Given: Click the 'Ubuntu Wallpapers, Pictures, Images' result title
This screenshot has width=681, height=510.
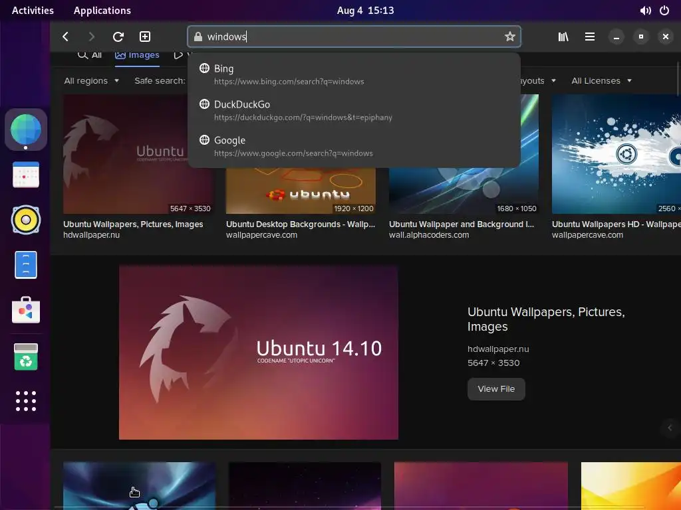Looking at the screenshot, I should [133, 224].
